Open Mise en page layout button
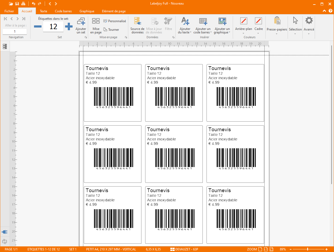The width and height of the screenshot is (334, 252). coord(96,26)
